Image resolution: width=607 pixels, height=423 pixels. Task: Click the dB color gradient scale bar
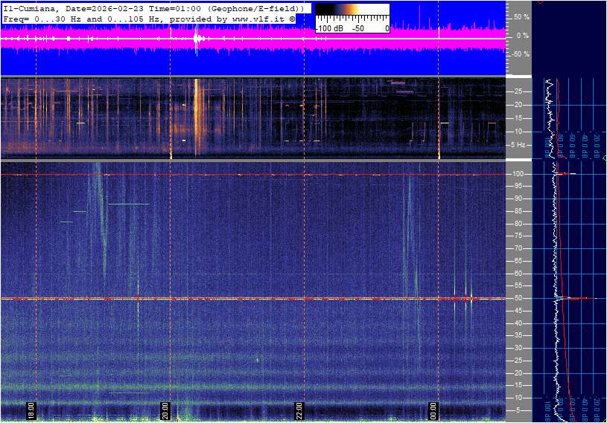click(352, 11)
